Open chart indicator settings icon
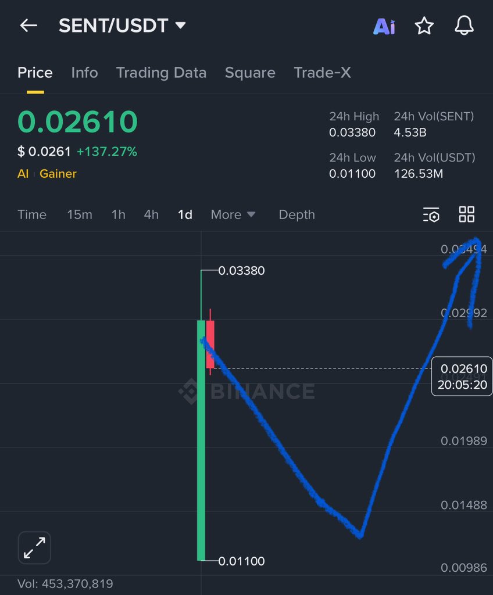 coord(431,214)
